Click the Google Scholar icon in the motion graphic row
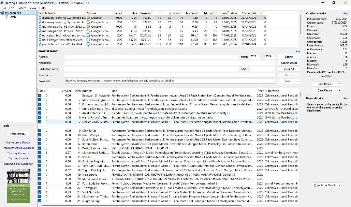 tap(88, 31)
